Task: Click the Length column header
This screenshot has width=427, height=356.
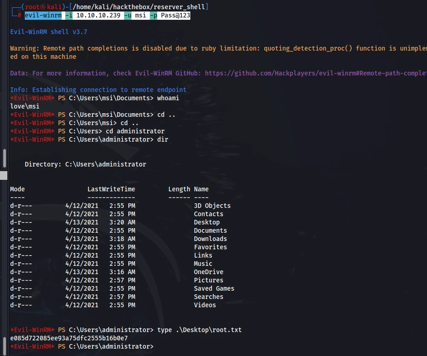Action: point(179,189)
